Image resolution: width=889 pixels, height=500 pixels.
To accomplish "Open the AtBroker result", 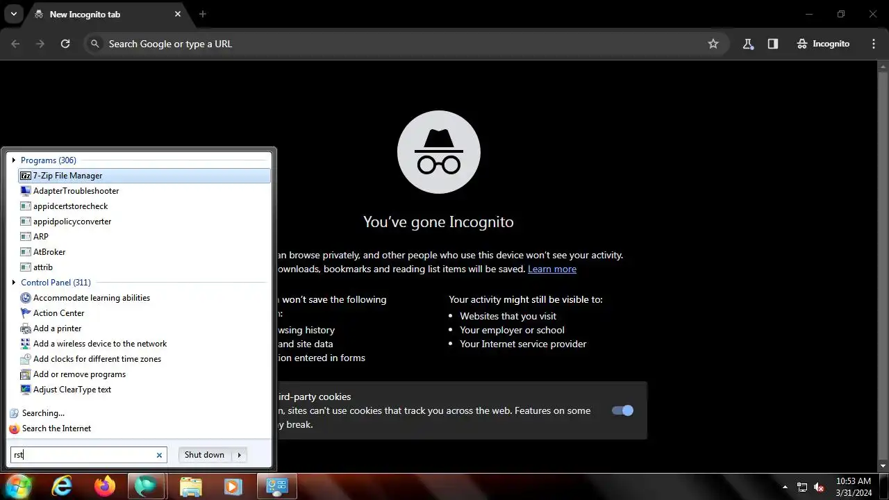I will (x=144, y=252).
